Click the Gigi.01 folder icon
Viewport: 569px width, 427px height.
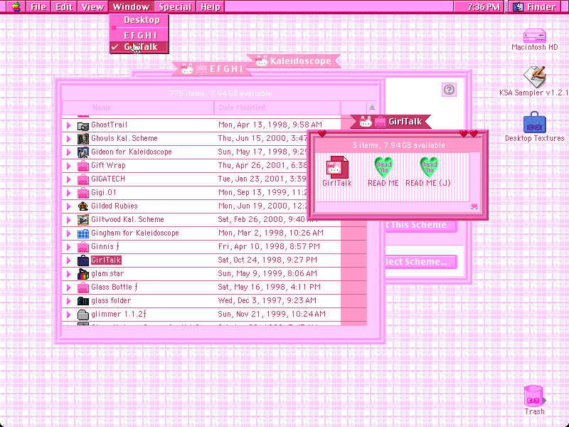(83, 193)
